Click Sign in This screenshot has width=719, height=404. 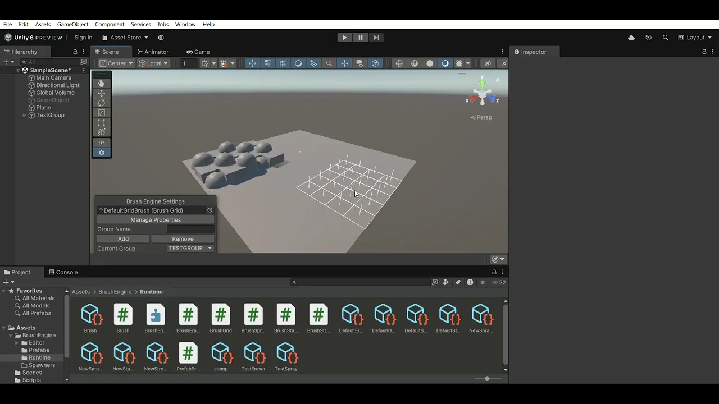[x=83, y=38]
